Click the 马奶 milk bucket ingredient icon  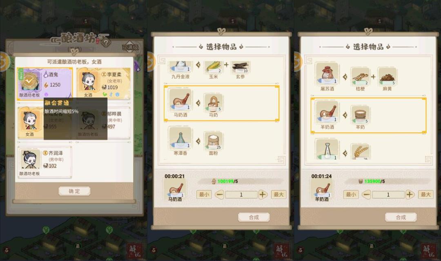click(214, 103)
